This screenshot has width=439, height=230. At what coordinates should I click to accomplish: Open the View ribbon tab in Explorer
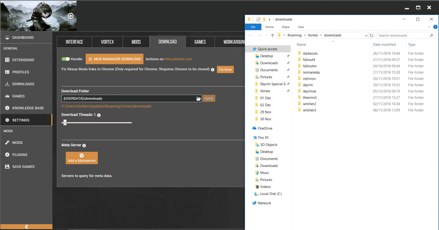301,27
